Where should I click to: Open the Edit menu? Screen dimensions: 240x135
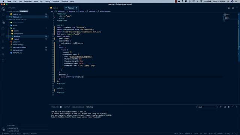20,1
